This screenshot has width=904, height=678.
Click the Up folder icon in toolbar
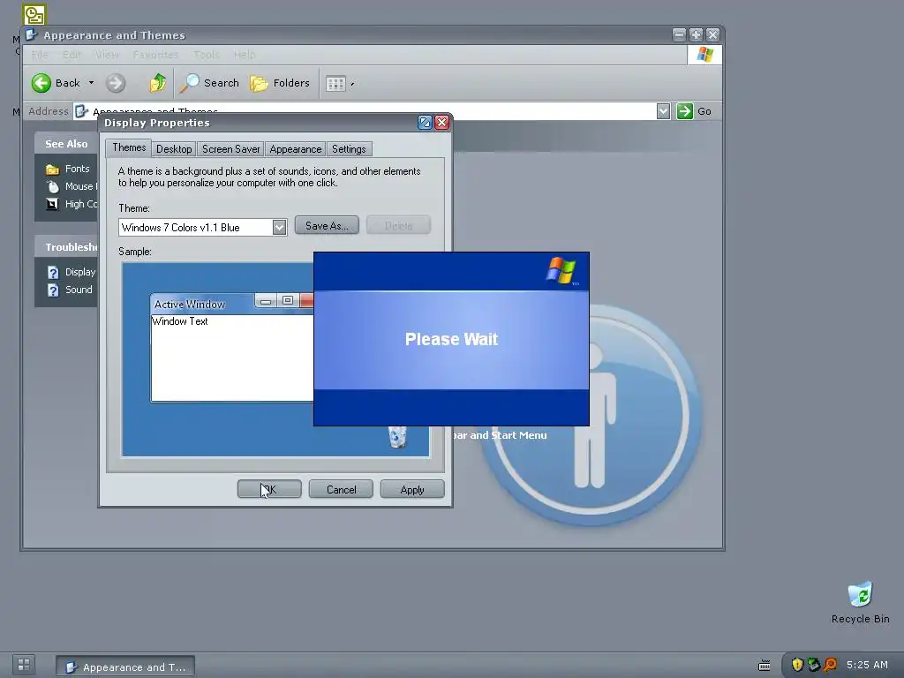pyautogui.click(x=157, y=83)
